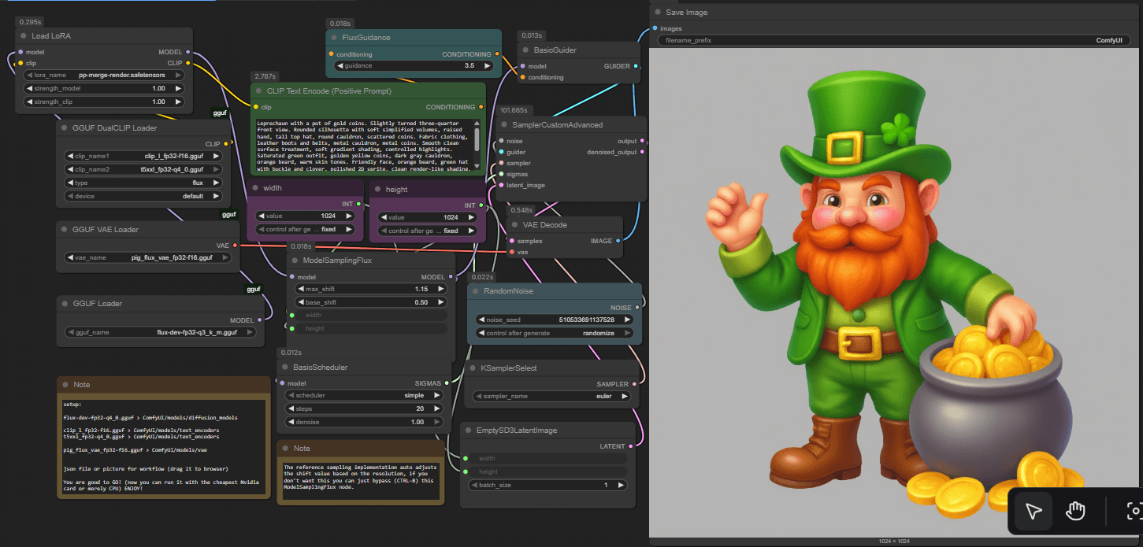
Task: Decrease denoise with its left arrow
Action: click(290, 423)
